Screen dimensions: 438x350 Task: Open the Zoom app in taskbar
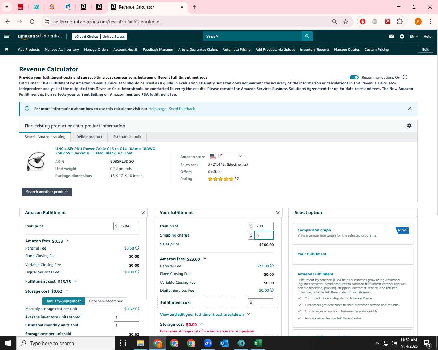pos(207,343)
